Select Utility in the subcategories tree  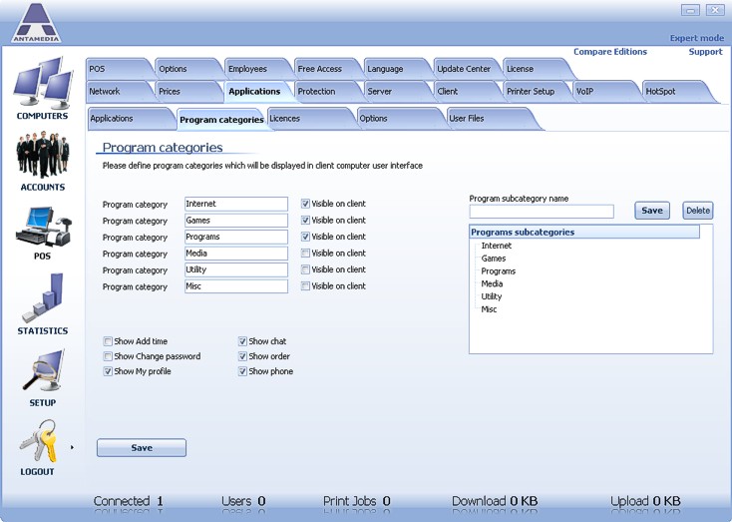click(x=492, y=296)
